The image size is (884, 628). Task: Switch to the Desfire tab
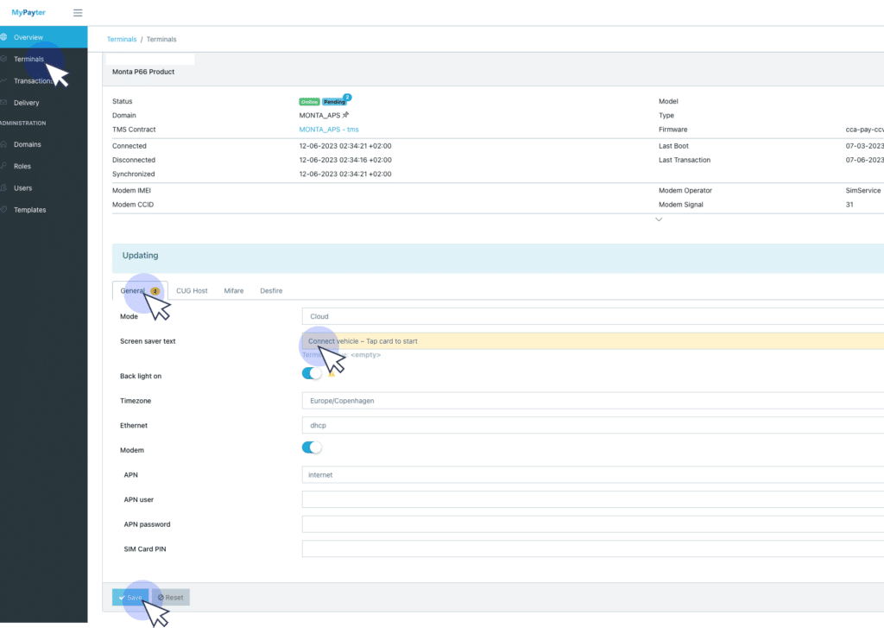pos(271,291)
